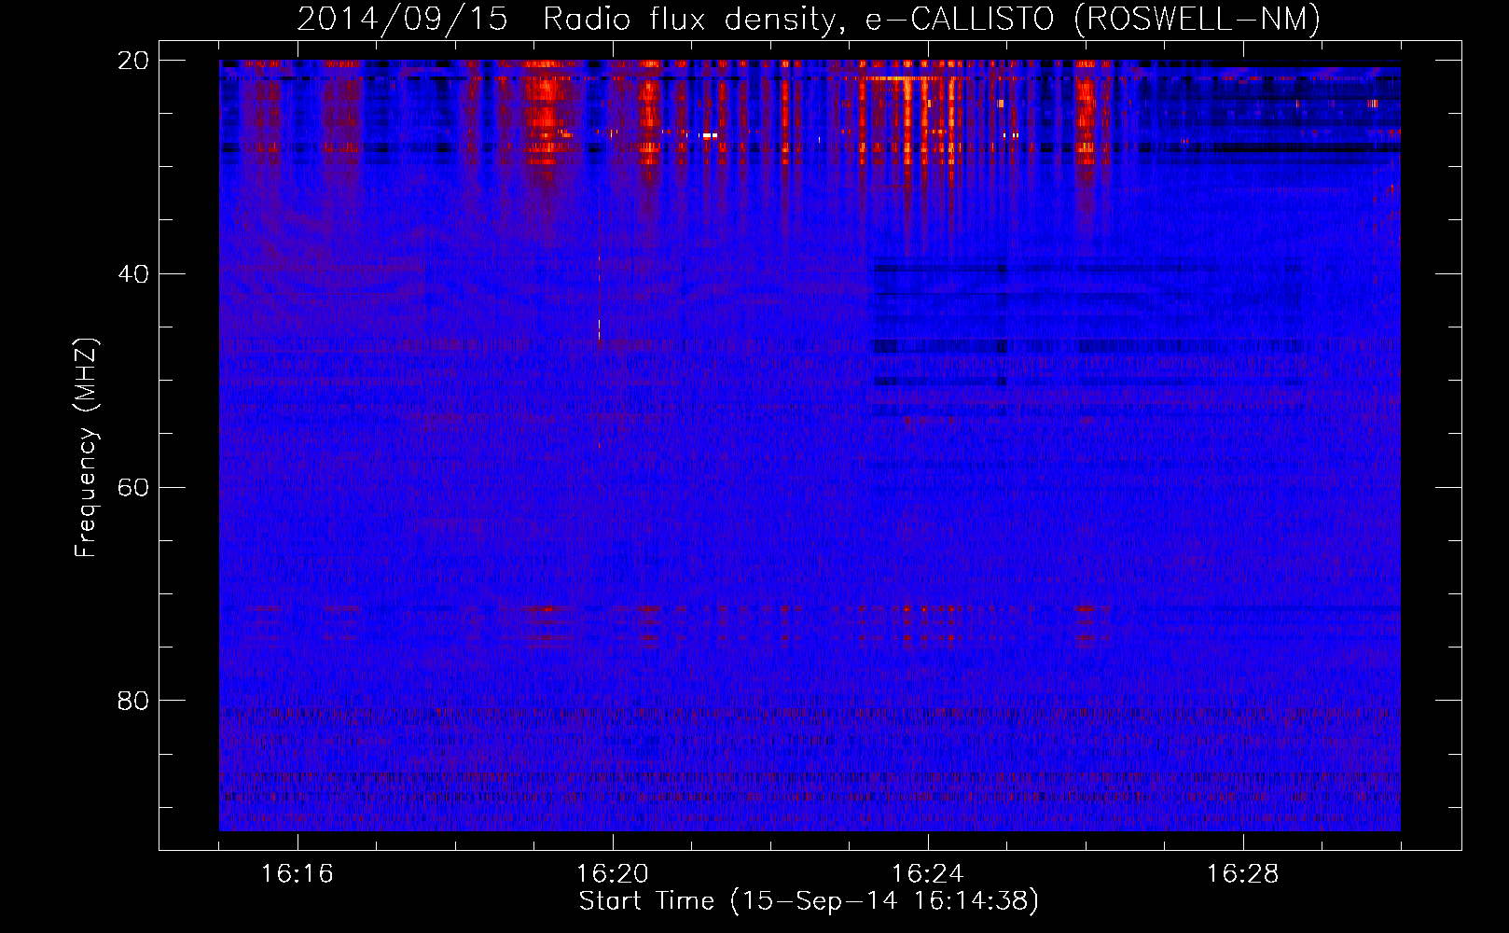The height and width of the screenshot is (933, 1509).
Task: Click the '60' frequency tick label
Action: [x=133, y=488]
